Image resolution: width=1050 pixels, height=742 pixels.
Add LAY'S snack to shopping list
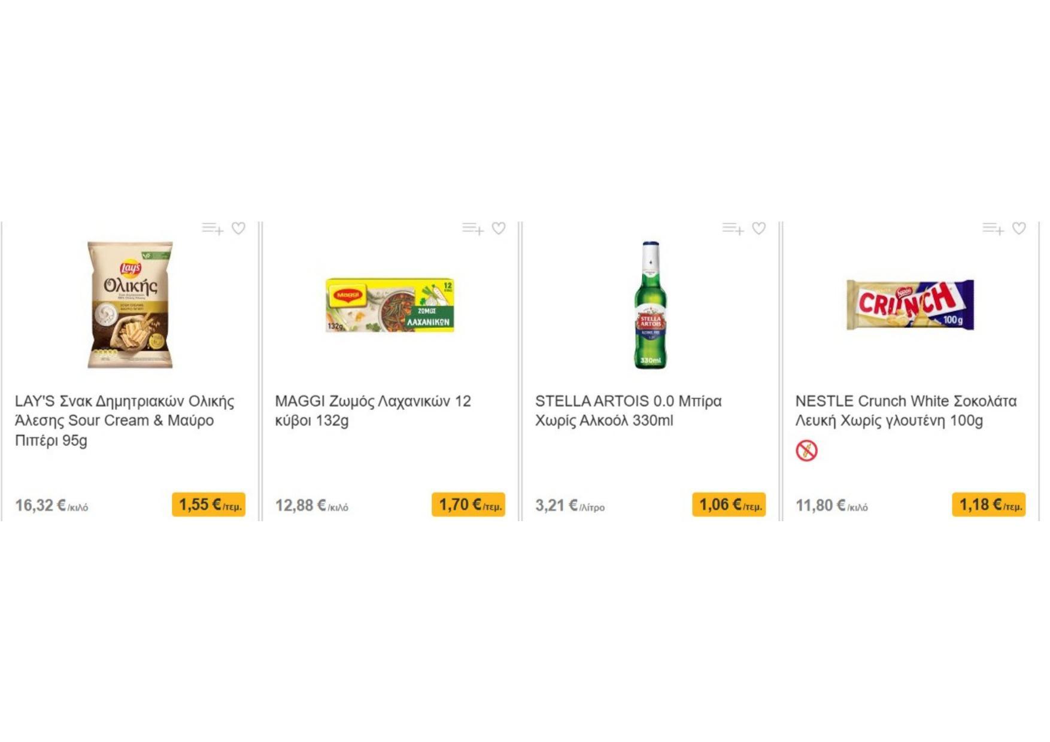[x=213, y=229]
